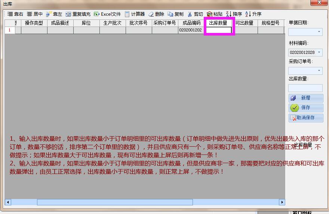The width and height of the screenshot is (329, 214).
Task: Open the 材料编码 material code dropdown
Action: click(319, 52)
